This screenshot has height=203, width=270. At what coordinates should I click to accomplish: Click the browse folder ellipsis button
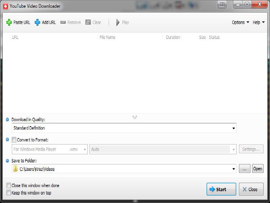(x=244, y=168)
